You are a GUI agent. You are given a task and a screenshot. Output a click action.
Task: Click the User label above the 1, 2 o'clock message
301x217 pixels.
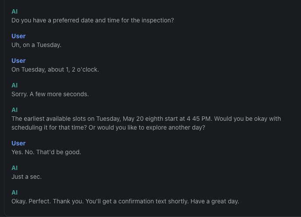point(18,61)
